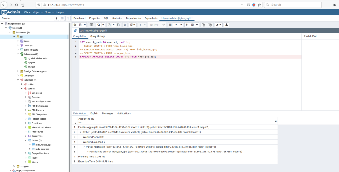Save the query with the save icon
The image size is (339, 172).
[80, 25]
